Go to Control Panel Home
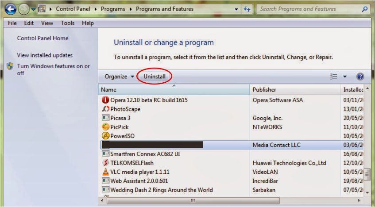The height and width of the screenshot is (207, 375). [x=43, y=38]
